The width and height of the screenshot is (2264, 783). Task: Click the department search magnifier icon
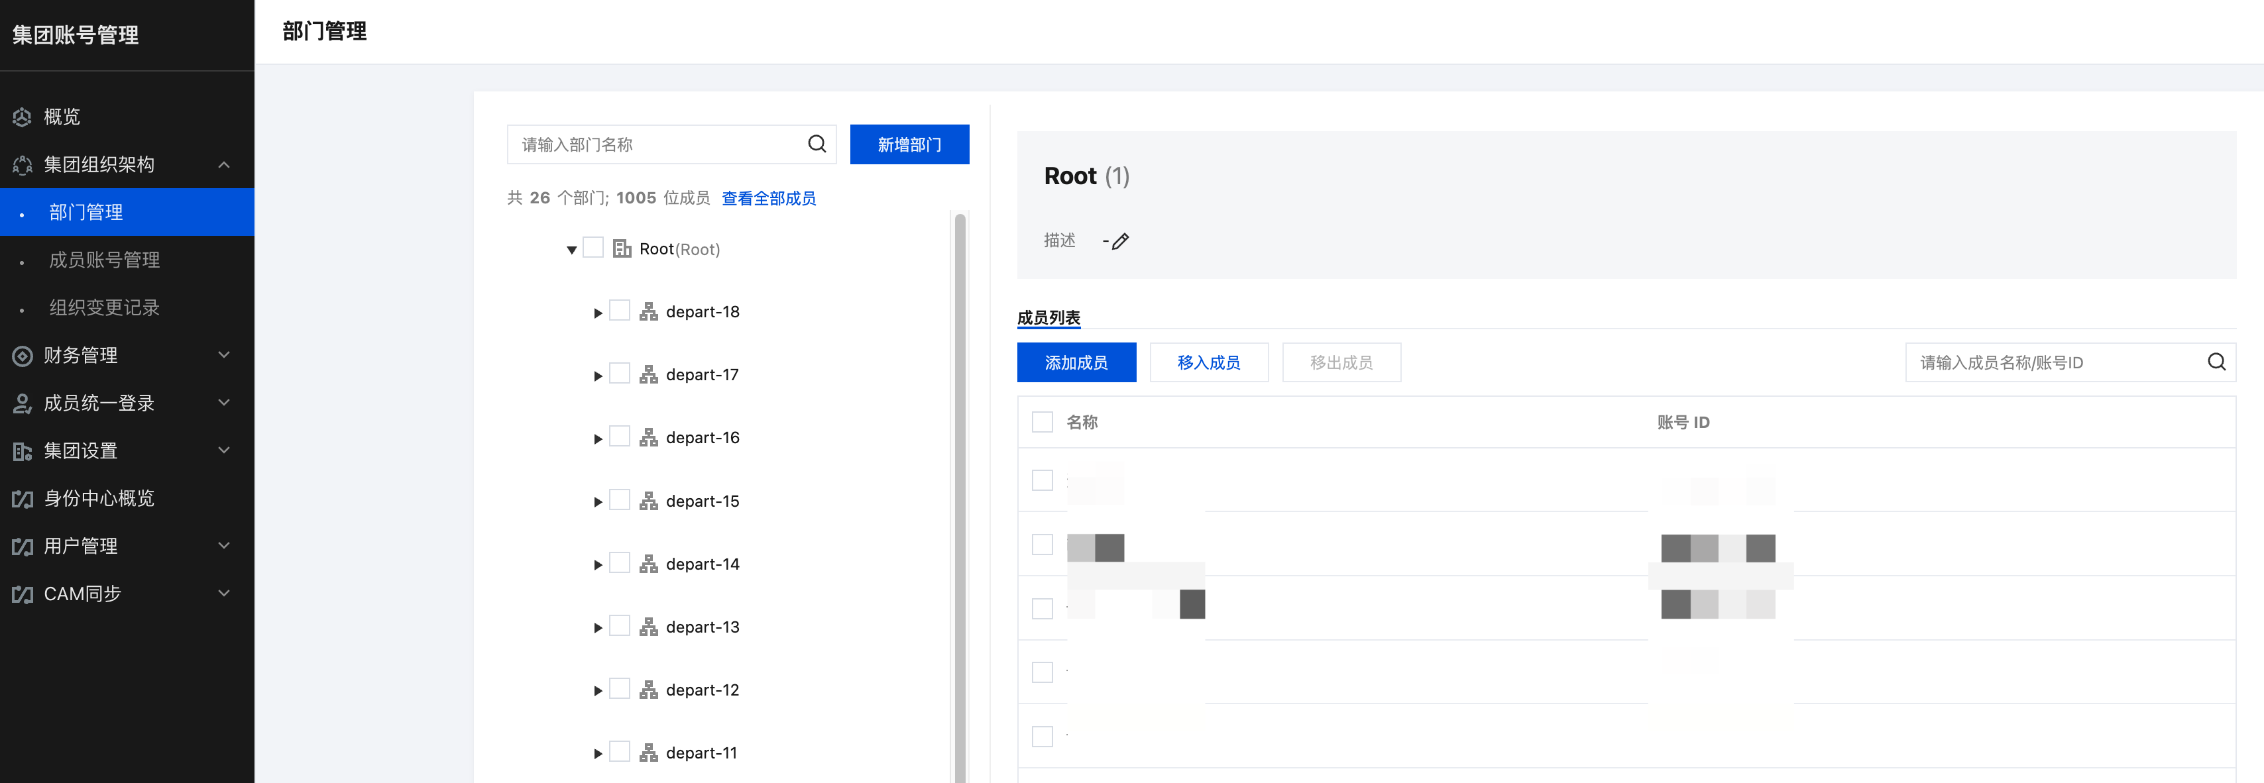click(x=817, y=144)
